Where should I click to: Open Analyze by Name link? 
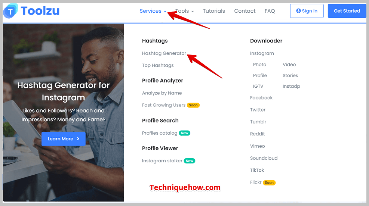(162, 93)
